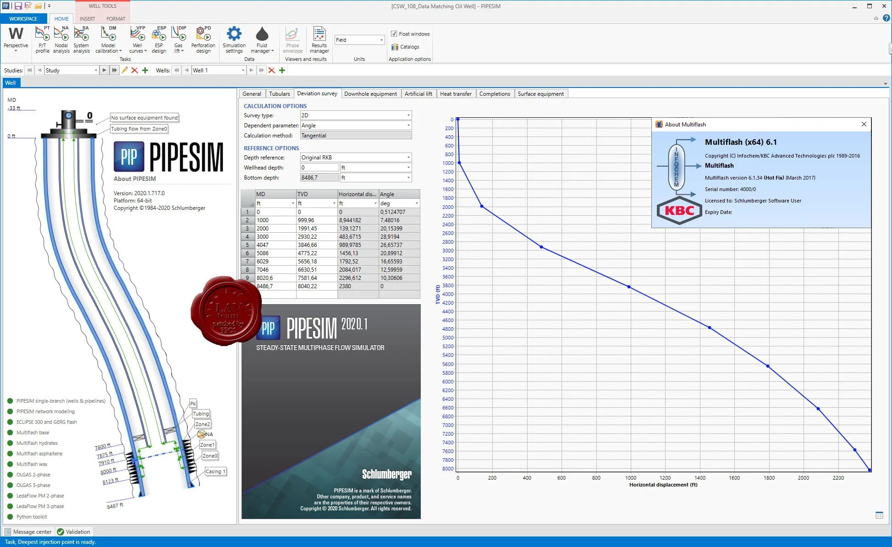892x547 pixels.
Task: Delete the study with red X
Action: click(134, 70)
